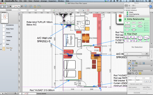Enable Maintain aspect ratio checkbox
153x95 pixels.
coord(129,84)
